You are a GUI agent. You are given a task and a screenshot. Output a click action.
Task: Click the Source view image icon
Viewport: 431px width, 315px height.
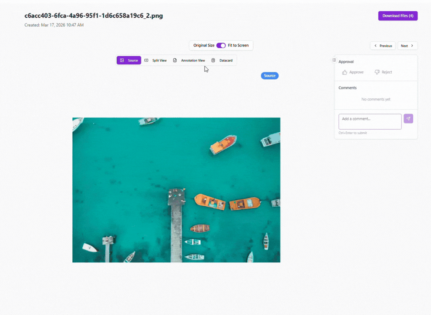point(122,60)
